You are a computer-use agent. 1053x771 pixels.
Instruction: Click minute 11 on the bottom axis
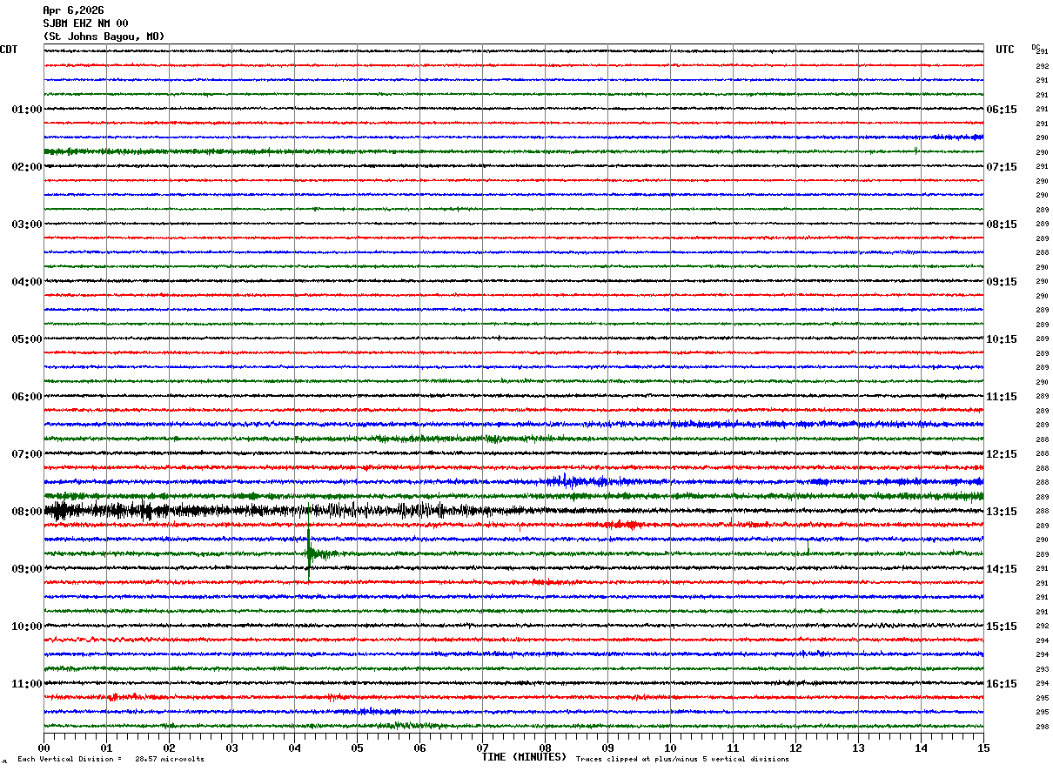click(733, 748)
